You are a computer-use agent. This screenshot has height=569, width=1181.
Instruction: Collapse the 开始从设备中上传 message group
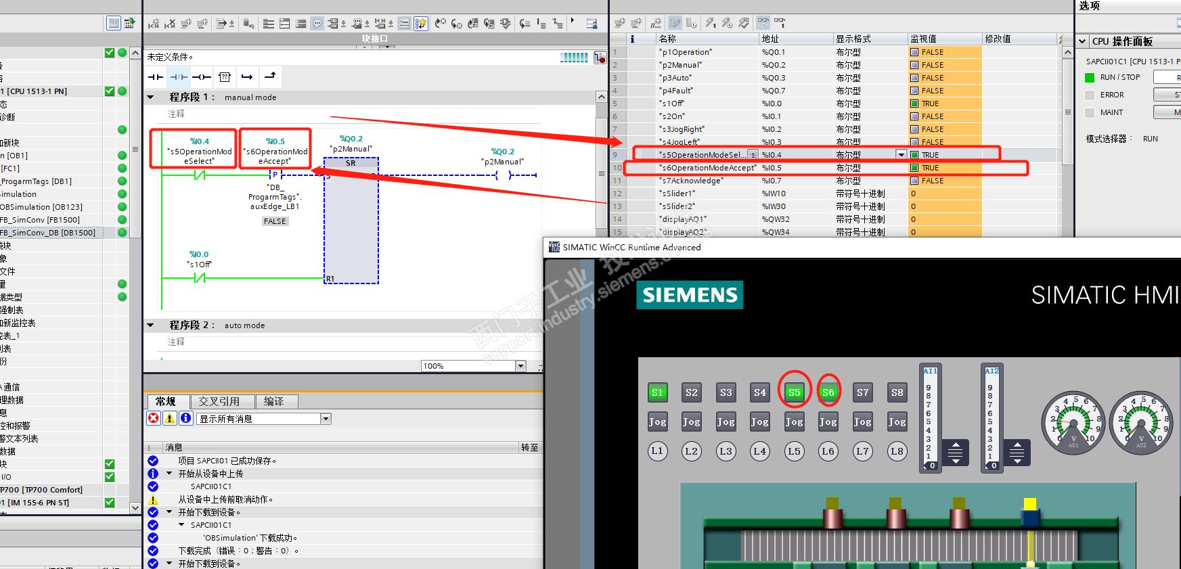tap(169, 474)
